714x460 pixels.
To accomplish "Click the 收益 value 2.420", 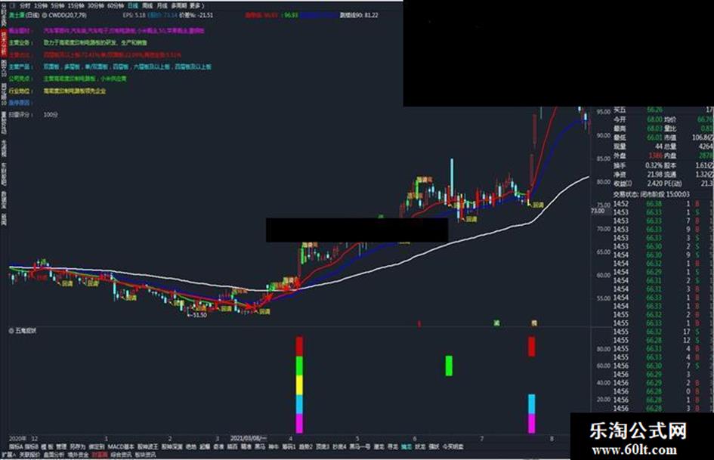I will [654, 184].
